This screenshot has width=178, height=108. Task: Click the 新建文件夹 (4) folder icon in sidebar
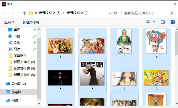(x=10, y=69)
